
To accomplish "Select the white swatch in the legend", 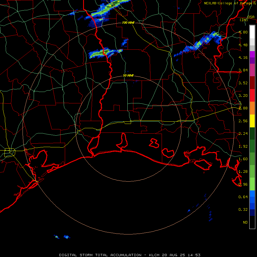I will (252, 32).
